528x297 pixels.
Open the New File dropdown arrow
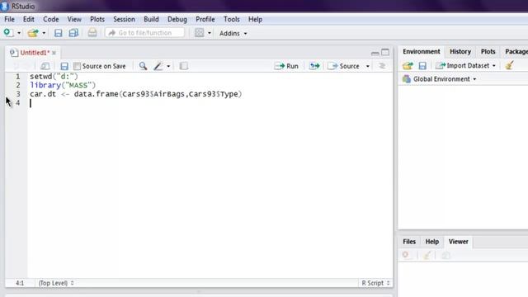tap(19, 33)
